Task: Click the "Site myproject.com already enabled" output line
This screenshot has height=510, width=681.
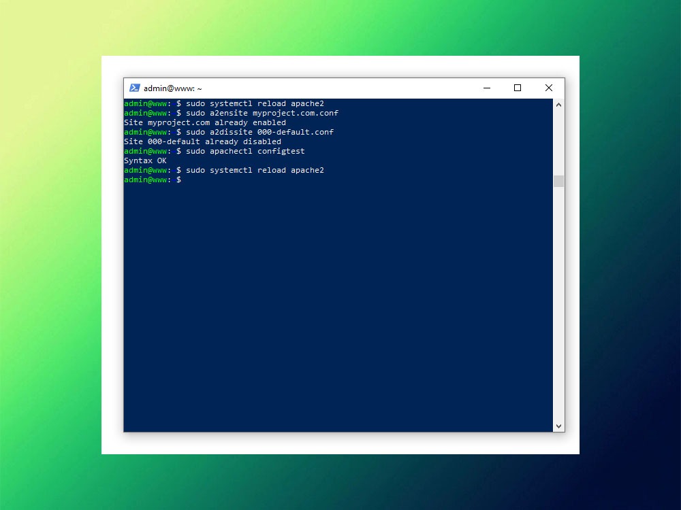Action: pos(204,122)
